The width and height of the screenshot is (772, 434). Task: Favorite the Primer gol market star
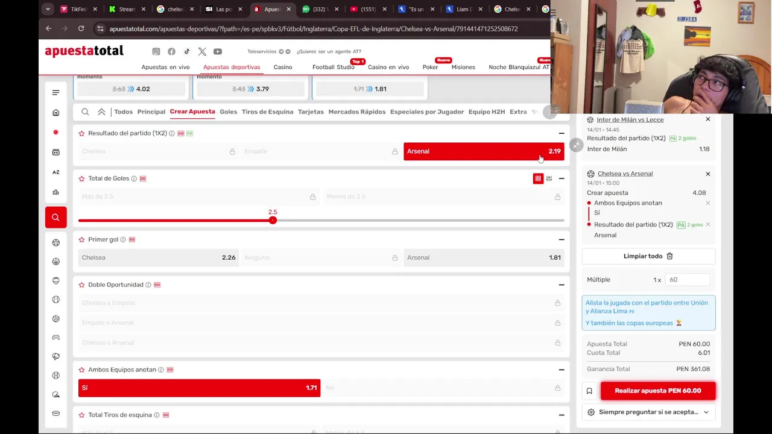(81, 239)
